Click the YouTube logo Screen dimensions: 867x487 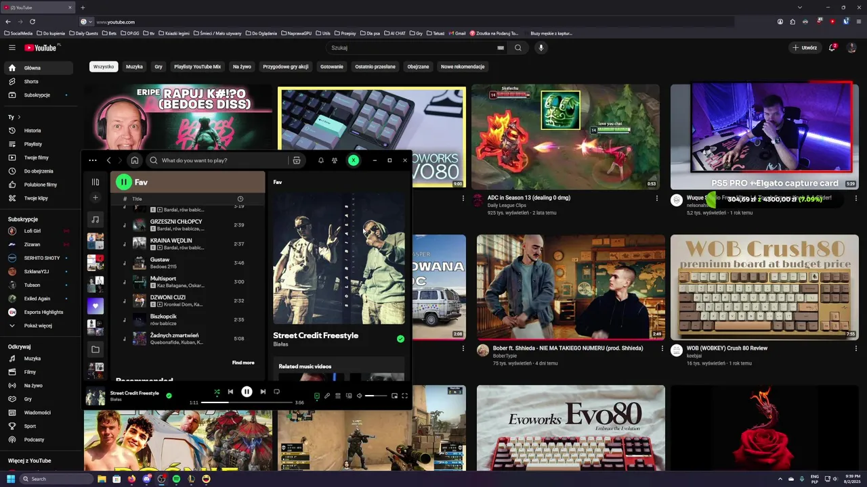[x=42, y=47]
